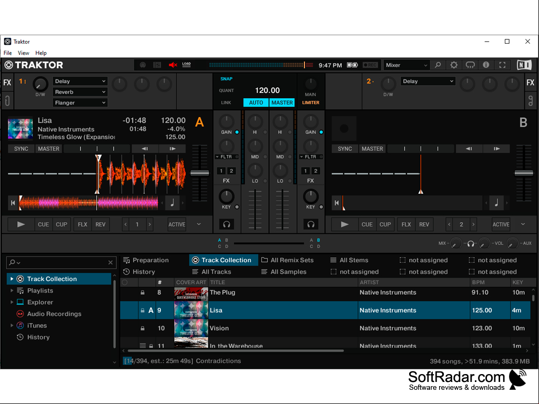Screen dimensions: 539x404
Task: Start playback on Deck B
Action: coord(344,224)
